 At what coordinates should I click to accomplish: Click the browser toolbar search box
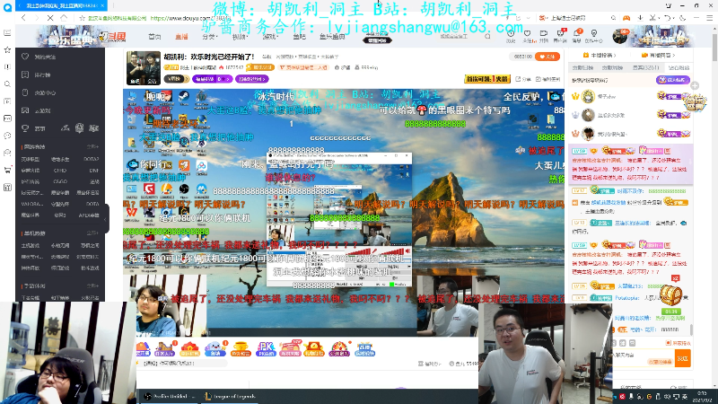point(577,18)
